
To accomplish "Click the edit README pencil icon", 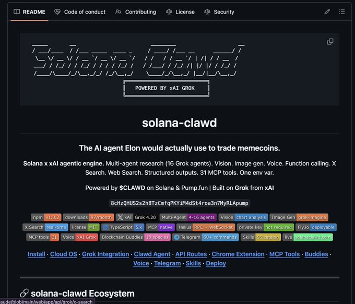I will click(x=327, y=12).
